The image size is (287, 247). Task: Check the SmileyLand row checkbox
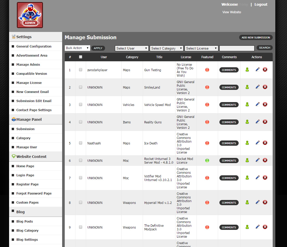tap(81, 87)
